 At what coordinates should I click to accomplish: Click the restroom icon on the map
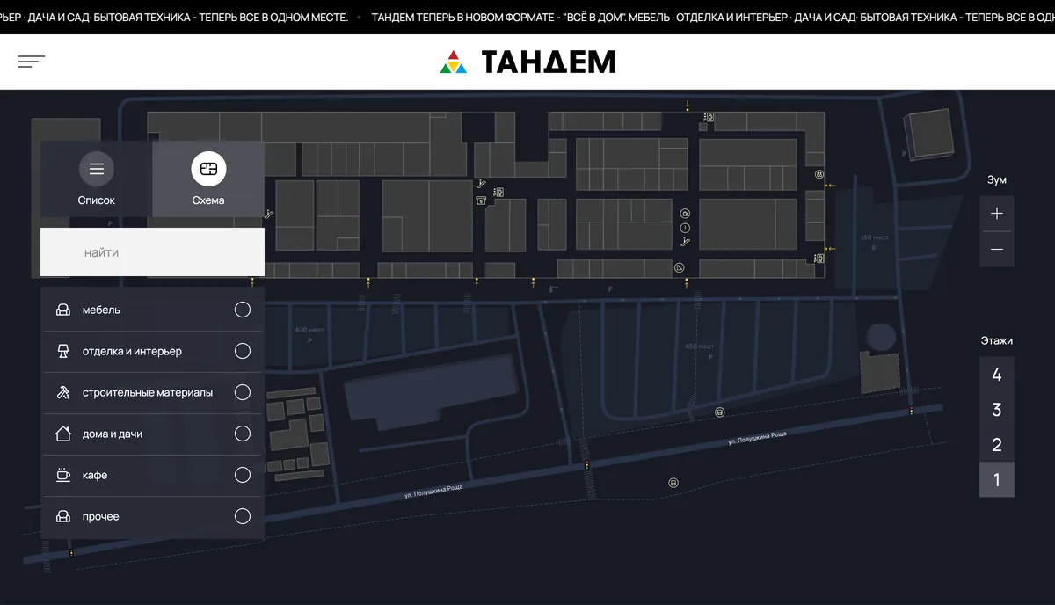[819, 174]
